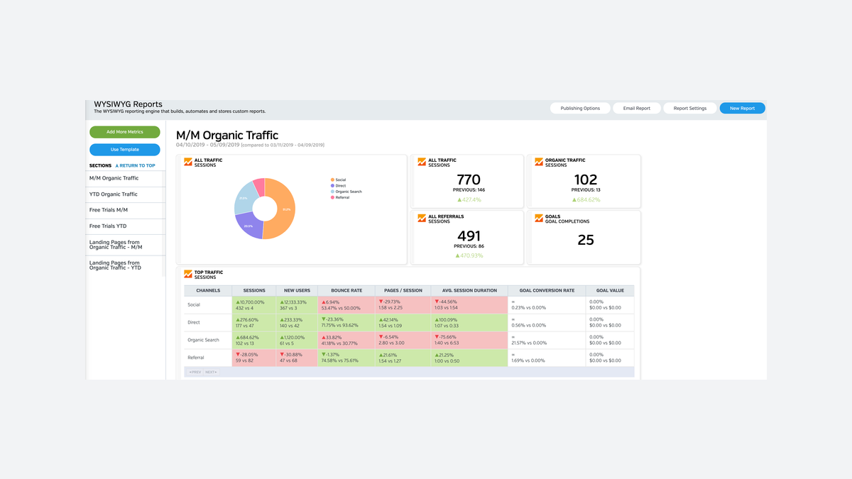852x479 pixels.
Task: Click the Direct row label in table
Action: [x=194, y=322]
